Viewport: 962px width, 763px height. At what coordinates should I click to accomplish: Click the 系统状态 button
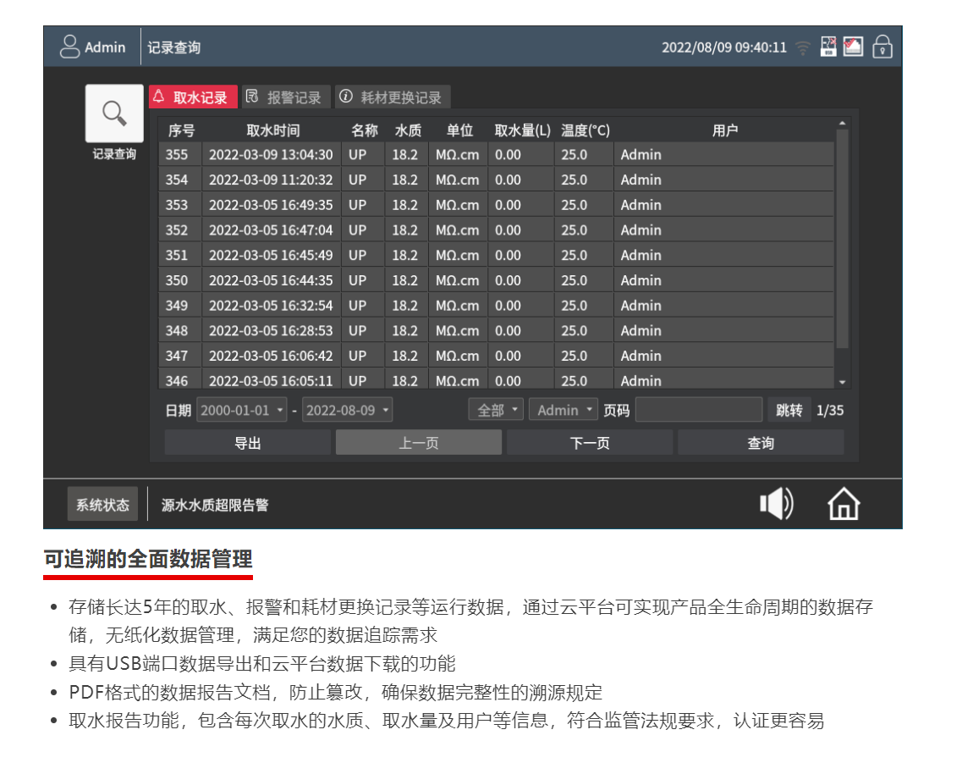(x=102, y=505)
